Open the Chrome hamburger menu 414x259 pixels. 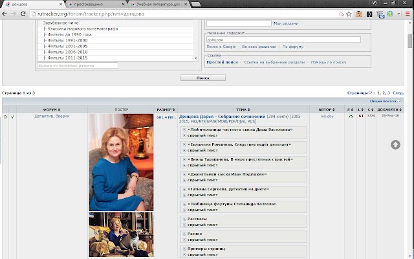408,14
